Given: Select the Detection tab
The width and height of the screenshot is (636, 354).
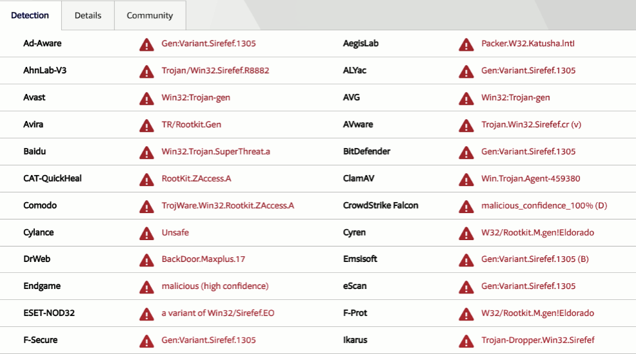Looking at the screenshot, I should [30, 15].
